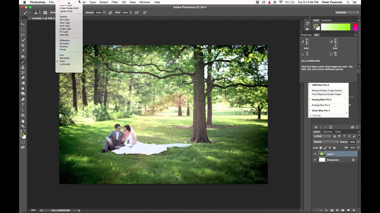Click the link layers icon
Screen dimensions: 380x213
pos(321,210)
